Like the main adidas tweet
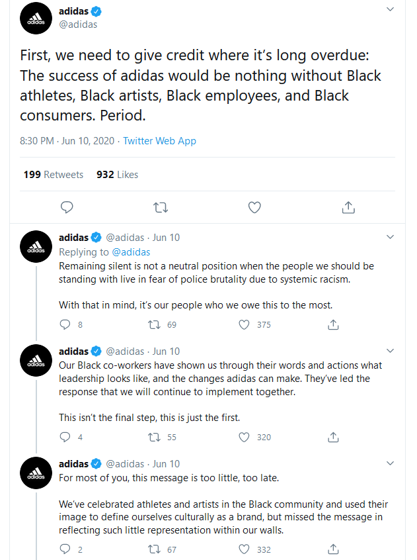Viewport: 417px width, 560px height. click(x=254, y=207)
